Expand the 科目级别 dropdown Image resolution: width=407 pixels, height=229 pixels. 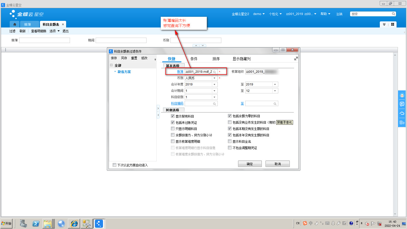pos(214,97)
